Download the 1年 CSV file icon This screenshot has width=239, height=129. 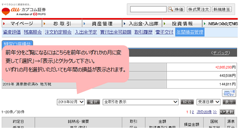pyautogui.click(x=229, y=93)
